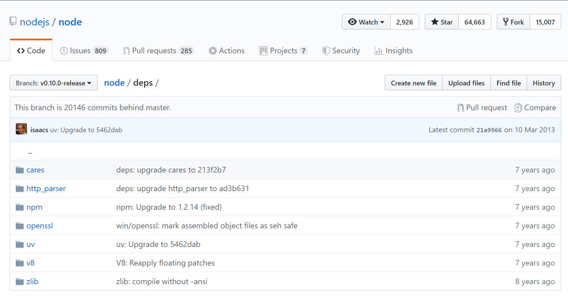Screen dimensions: 568x296
Task: Switch to the Insights tab
Action: click(x=393, y=51)
